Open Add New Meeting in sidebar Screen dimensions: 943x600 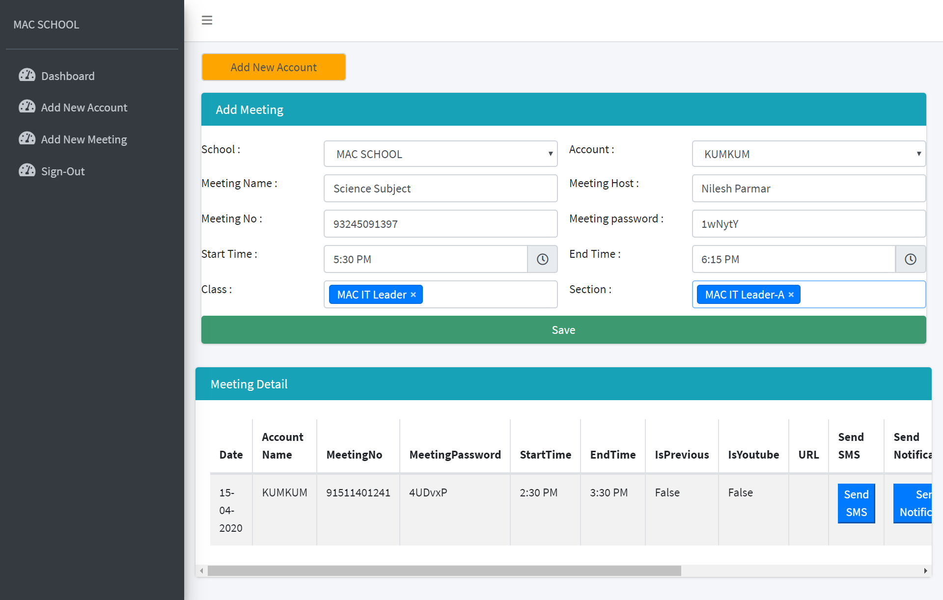(x=83, y=139)
